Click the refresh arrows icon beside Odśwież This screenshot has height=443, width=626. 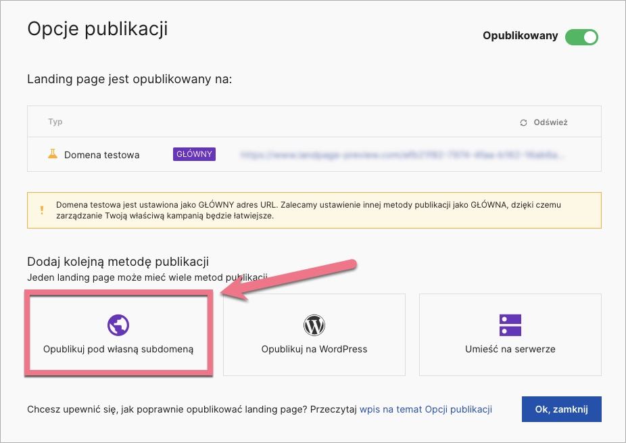pyautogui.click(x=523, y=122)
